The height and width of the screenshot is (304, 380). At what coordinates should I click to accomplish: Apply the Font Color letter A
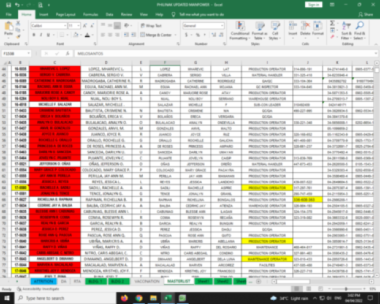[87, 35]
